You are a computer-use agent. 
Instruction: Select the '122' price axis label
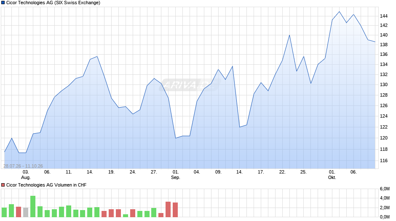[x=384, y=127]
